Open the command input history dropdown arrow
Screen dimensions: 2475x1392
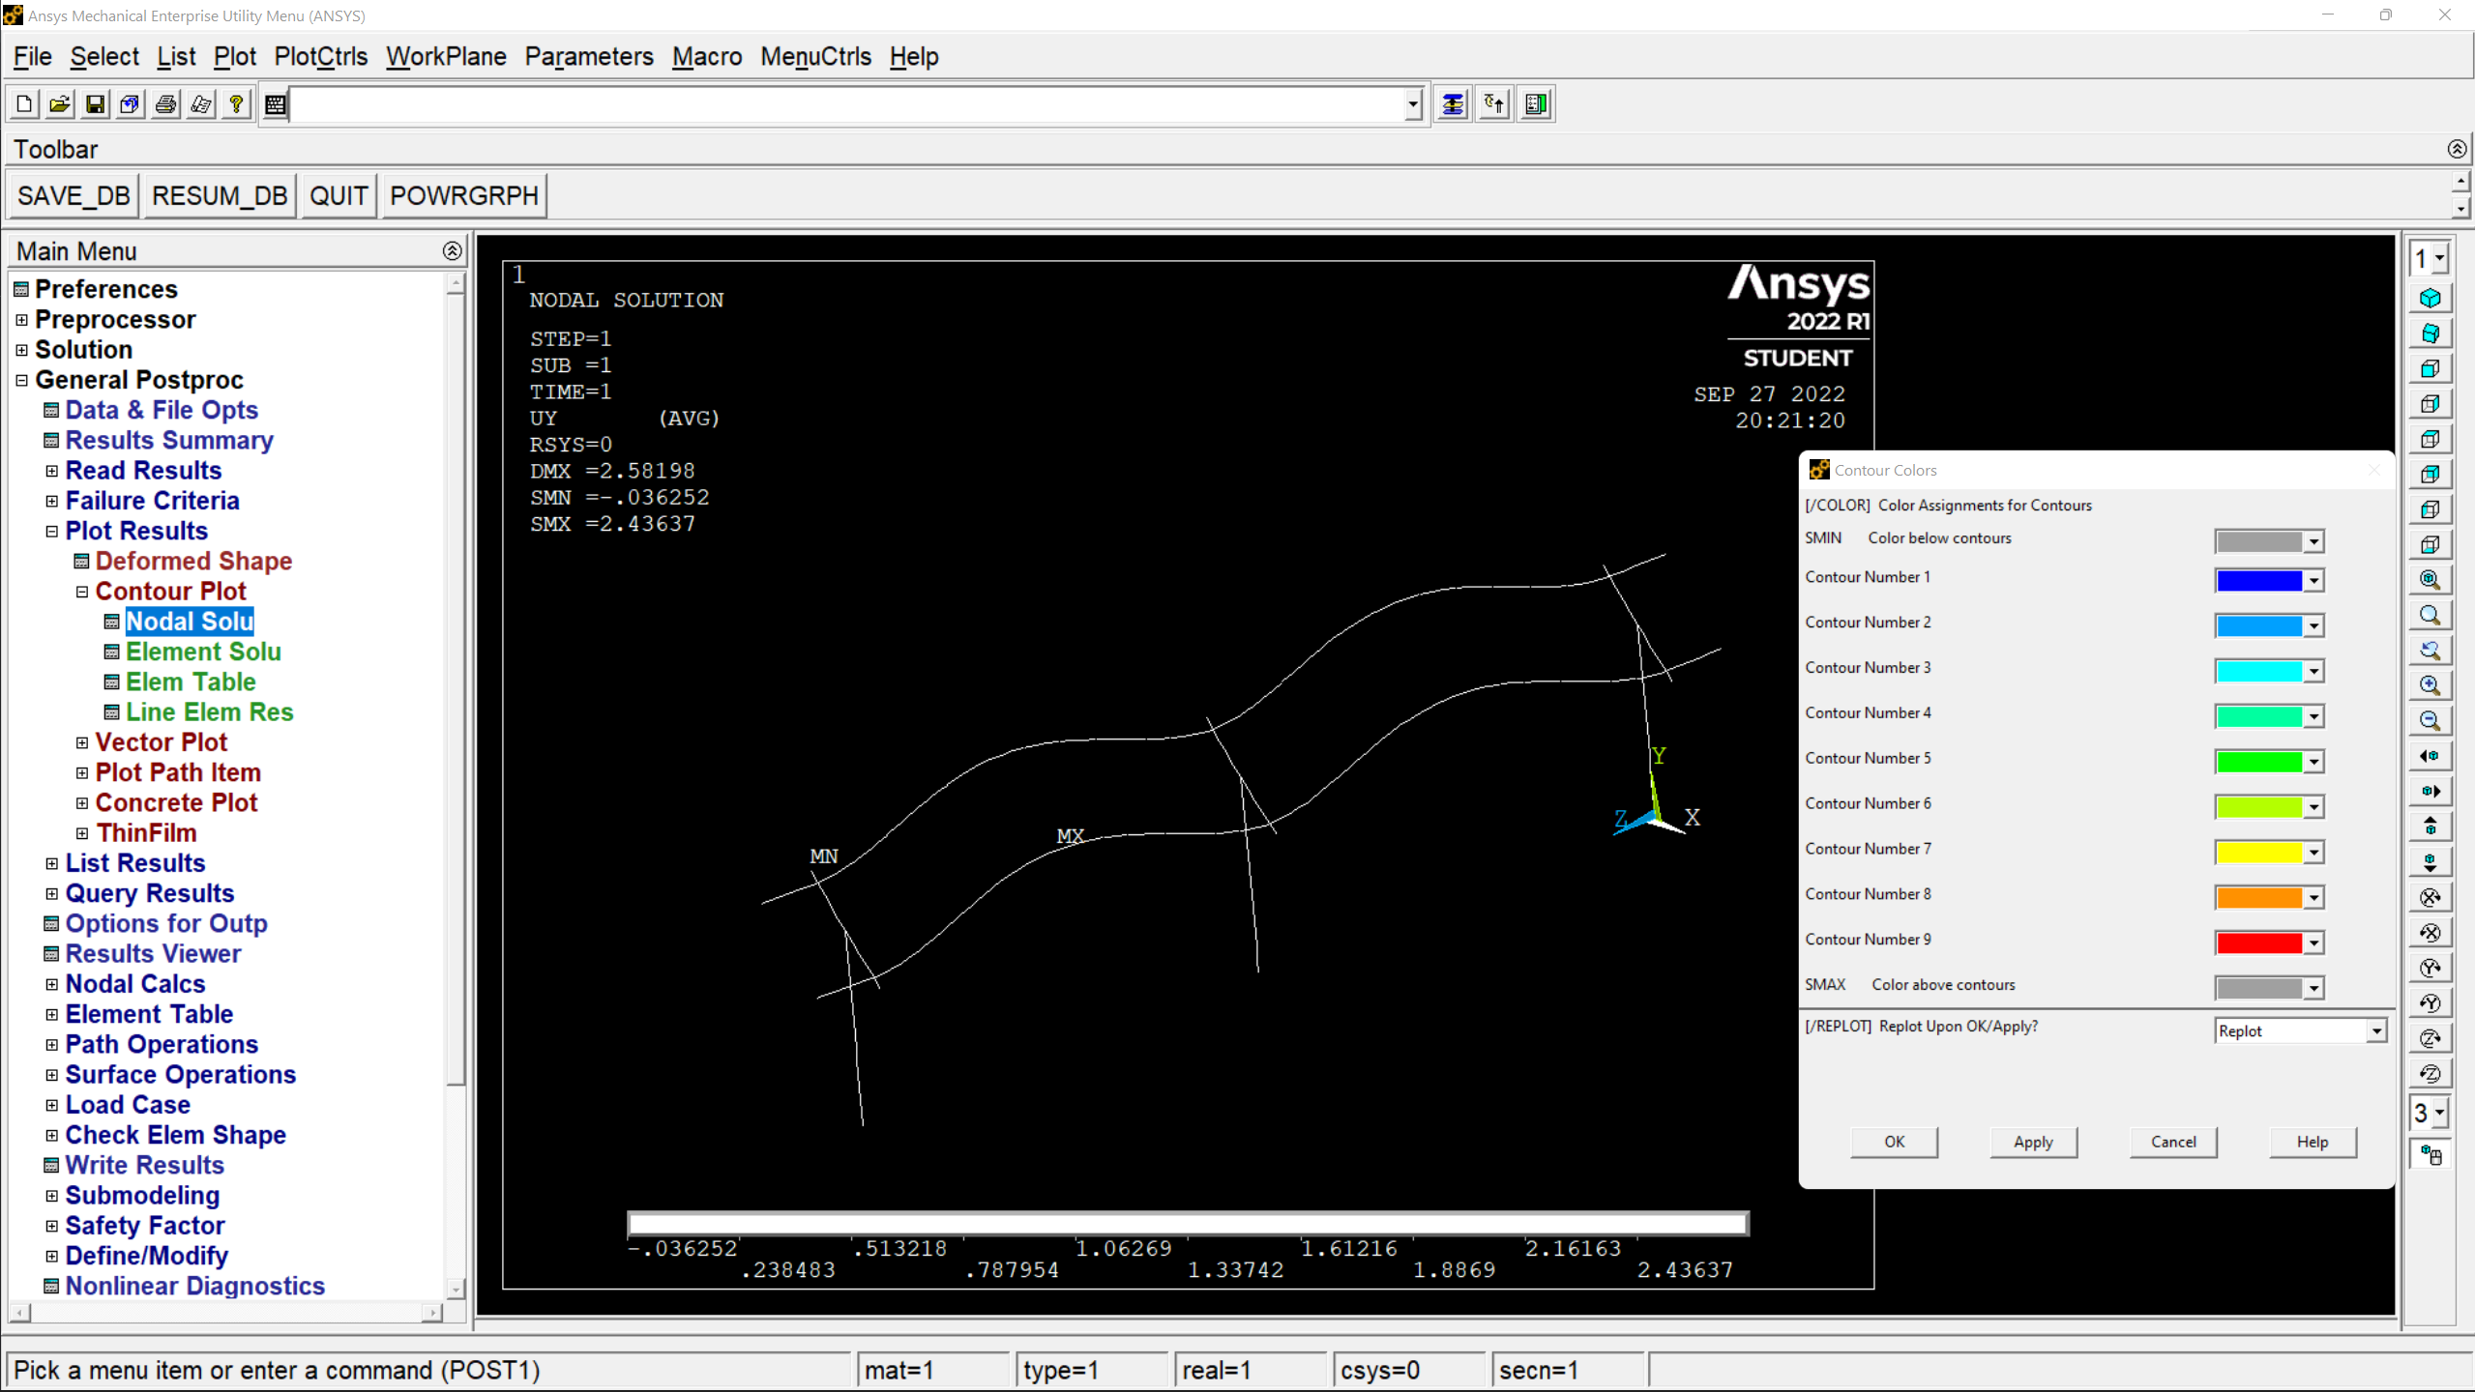(x=1413, y=104)
